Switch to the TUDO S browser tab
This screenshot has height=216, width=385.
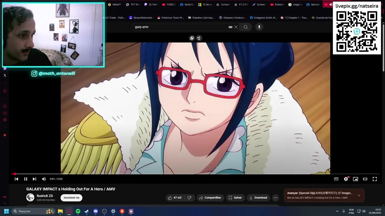169,4
